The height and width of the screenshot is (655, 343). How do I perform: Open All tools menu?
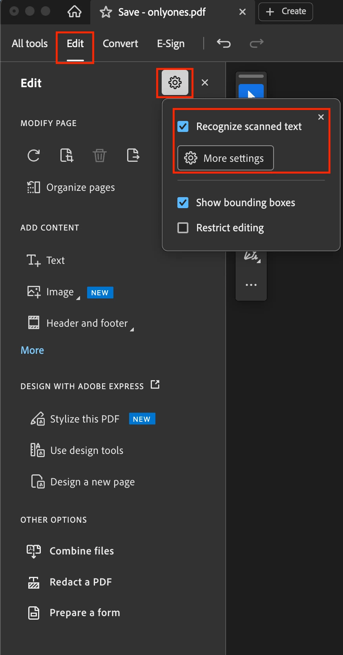[x=30, y=44]
